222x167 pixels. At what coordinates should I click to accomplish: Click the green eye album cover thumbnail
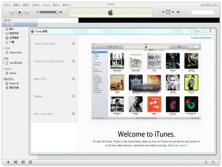(191, 104)
